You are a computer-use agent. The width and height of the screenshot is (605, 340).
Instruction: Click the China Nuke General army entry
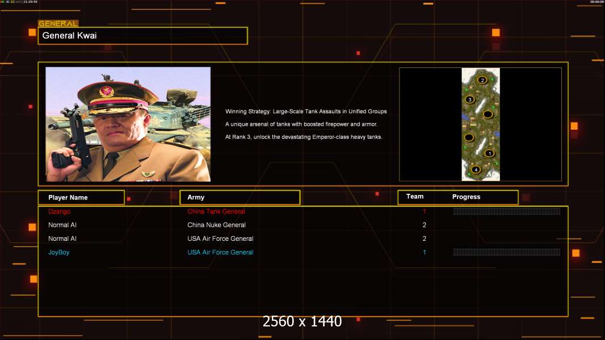click(216, 225)
